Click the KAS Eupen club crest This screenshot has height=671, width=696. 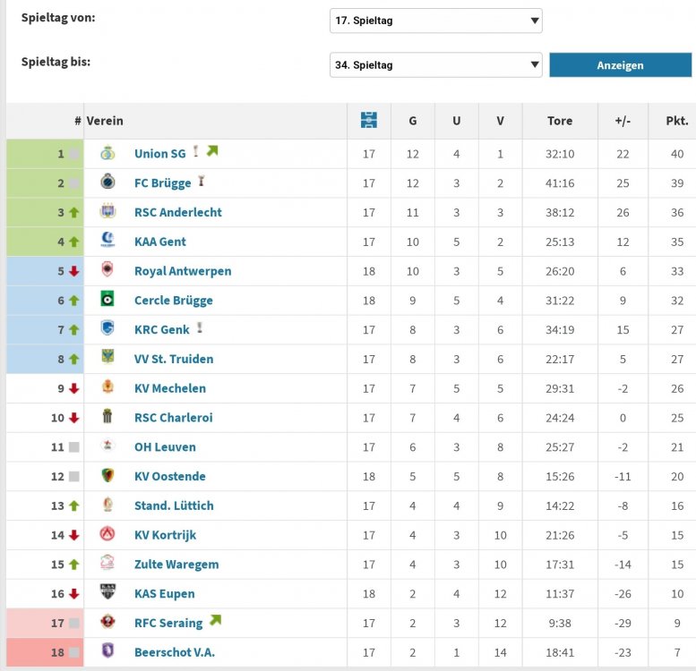point(107,591)
